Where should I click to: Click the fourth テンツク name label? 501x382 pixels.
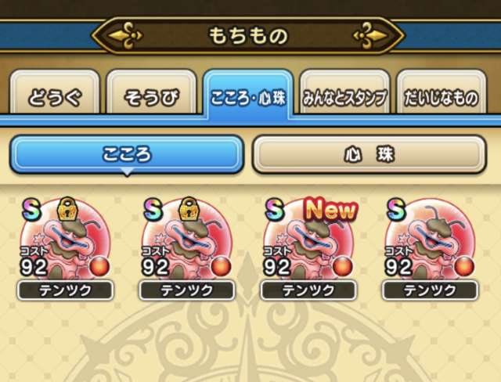coord(430,290)
